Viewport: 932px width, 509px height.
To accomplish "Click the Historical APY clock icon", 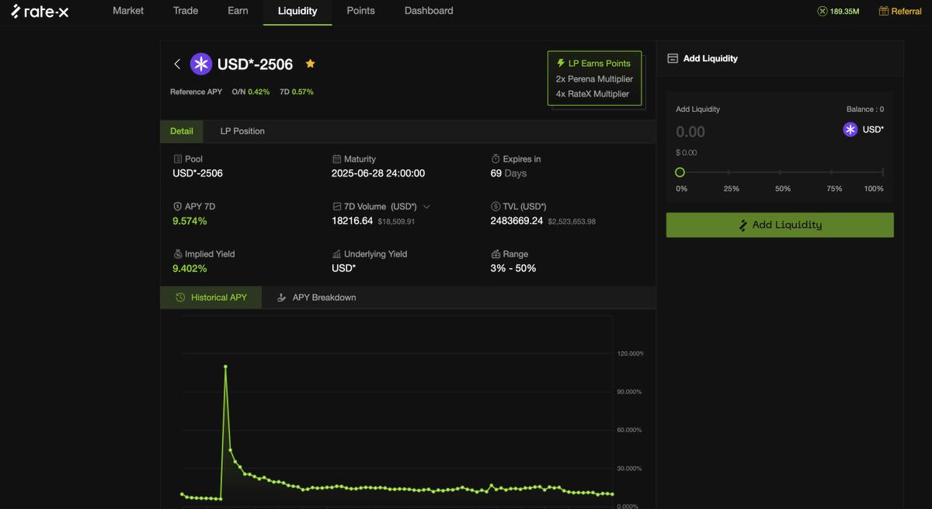I will [x=180, y=298].
